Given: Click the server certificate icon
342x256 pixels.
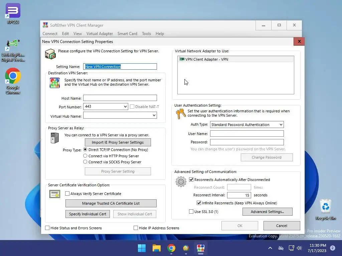Looking at the screenshot, I should coord(54,194).
